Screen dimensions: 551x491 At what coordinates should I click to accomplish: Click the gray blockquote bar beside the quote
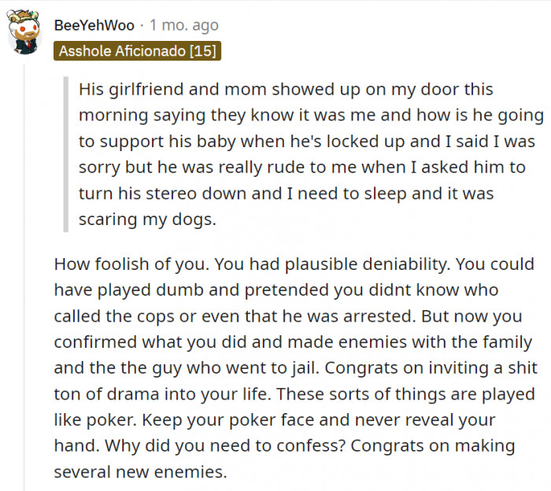pos(66,154)
